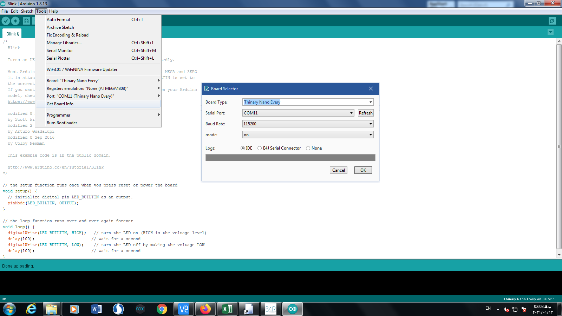Open the Edit menu
562x316 pixels.
tap(14, 11)
